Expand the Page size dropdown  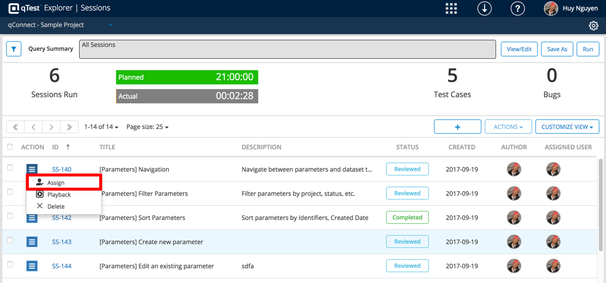(148, 127)
